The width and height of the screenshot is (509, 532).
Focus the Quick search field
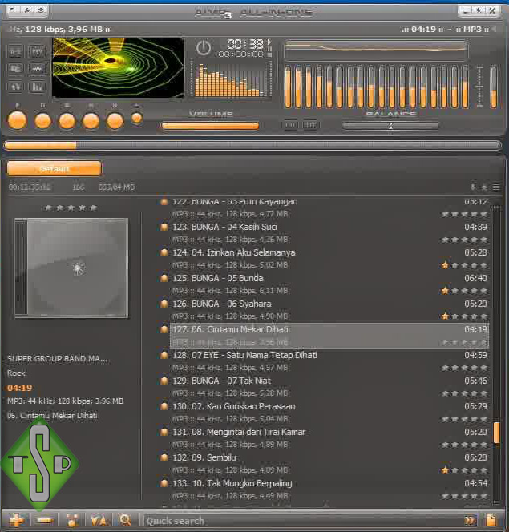[302, 521]
